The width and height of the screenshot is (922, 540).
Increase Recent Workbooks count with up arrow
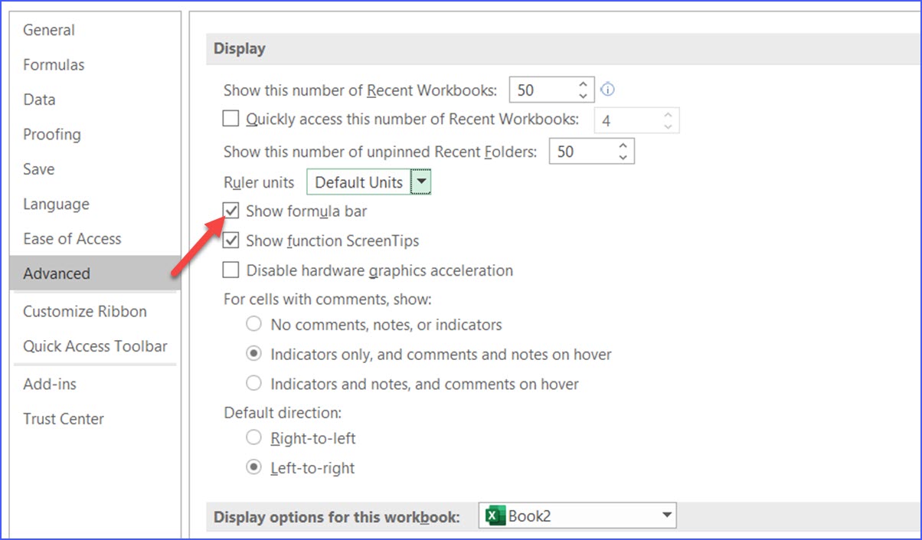point(584,84)
